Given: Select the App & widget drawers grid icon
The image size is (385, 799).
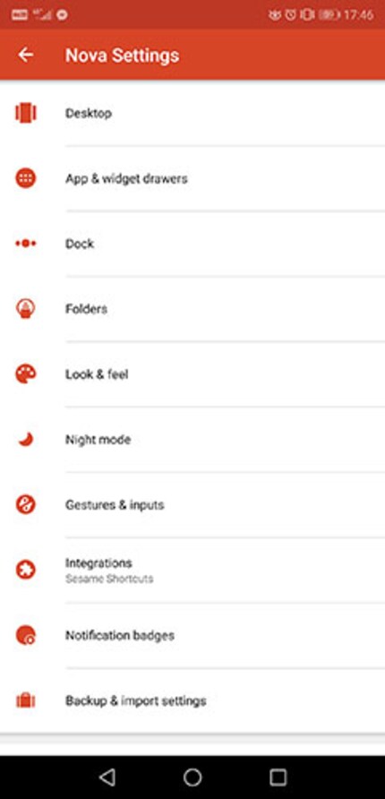Looking at the screenshot, I should pos(25,178).
